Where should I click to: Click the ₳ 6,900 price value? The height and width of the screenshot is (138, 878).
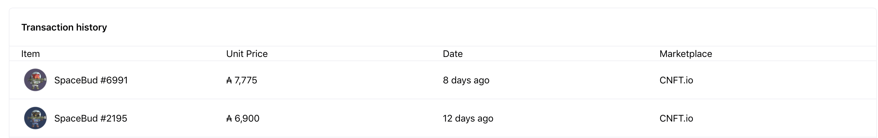point(243,118)
